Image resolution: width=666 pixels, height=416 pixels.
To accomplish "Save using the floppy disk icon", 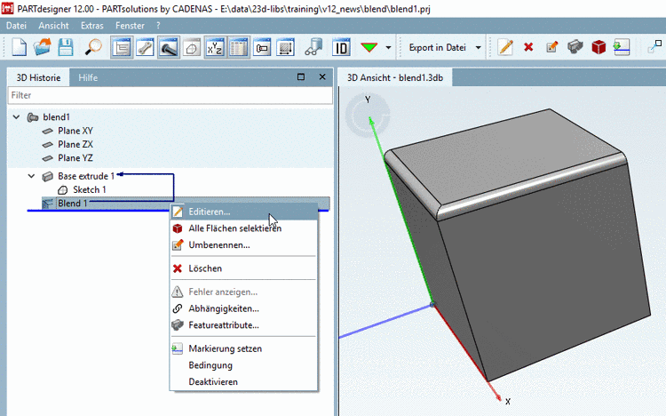I will [x=65, y=47].
